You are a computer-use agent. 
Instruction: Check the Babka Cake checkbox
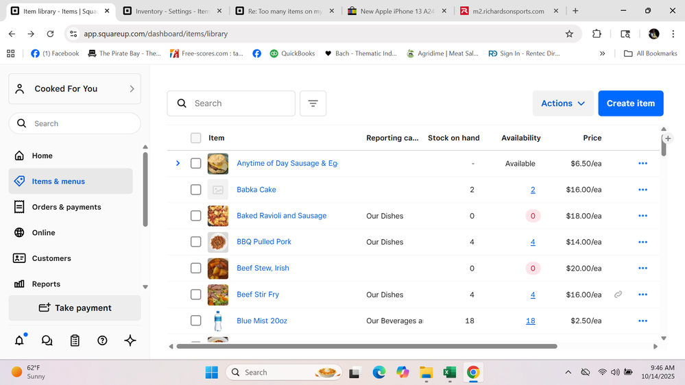point(196,190)
